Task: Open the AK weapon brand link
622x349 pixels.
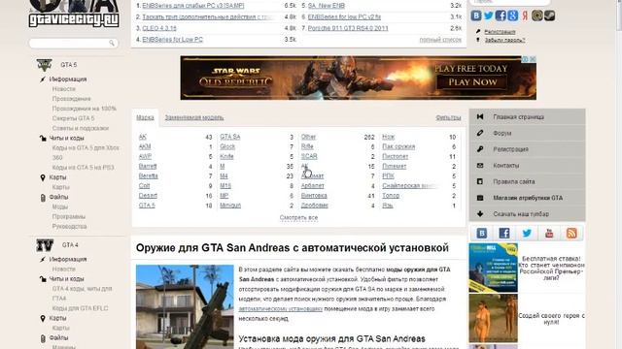Action: point(143,137)
